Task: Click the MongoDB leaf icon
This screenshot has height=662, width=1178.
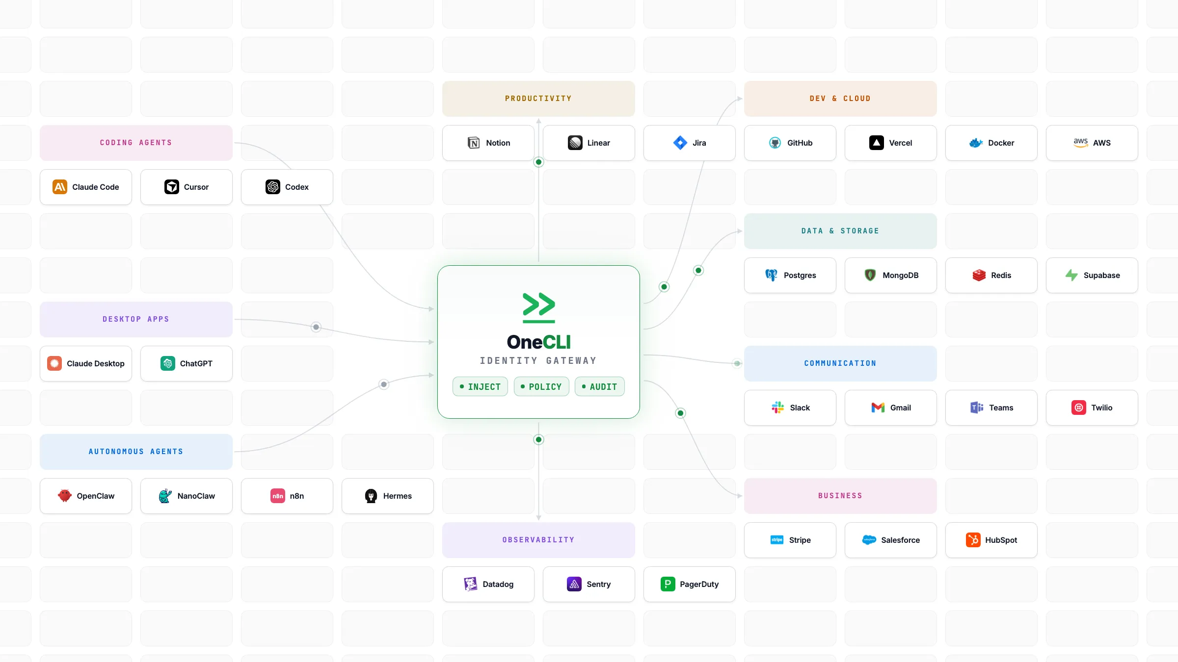Action: pos(870,275)
